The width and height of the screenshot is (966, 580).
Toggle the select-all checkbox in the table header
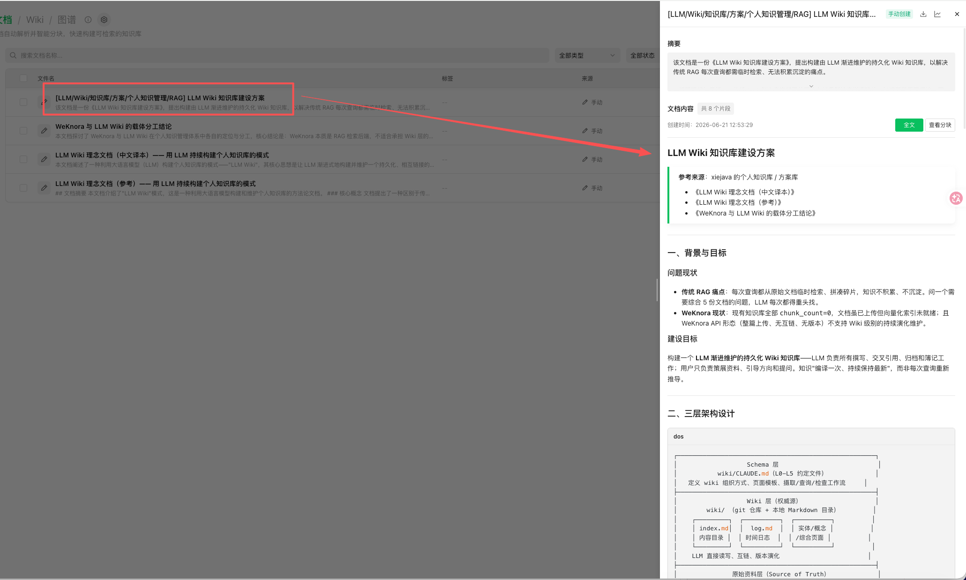coord(23,78)
